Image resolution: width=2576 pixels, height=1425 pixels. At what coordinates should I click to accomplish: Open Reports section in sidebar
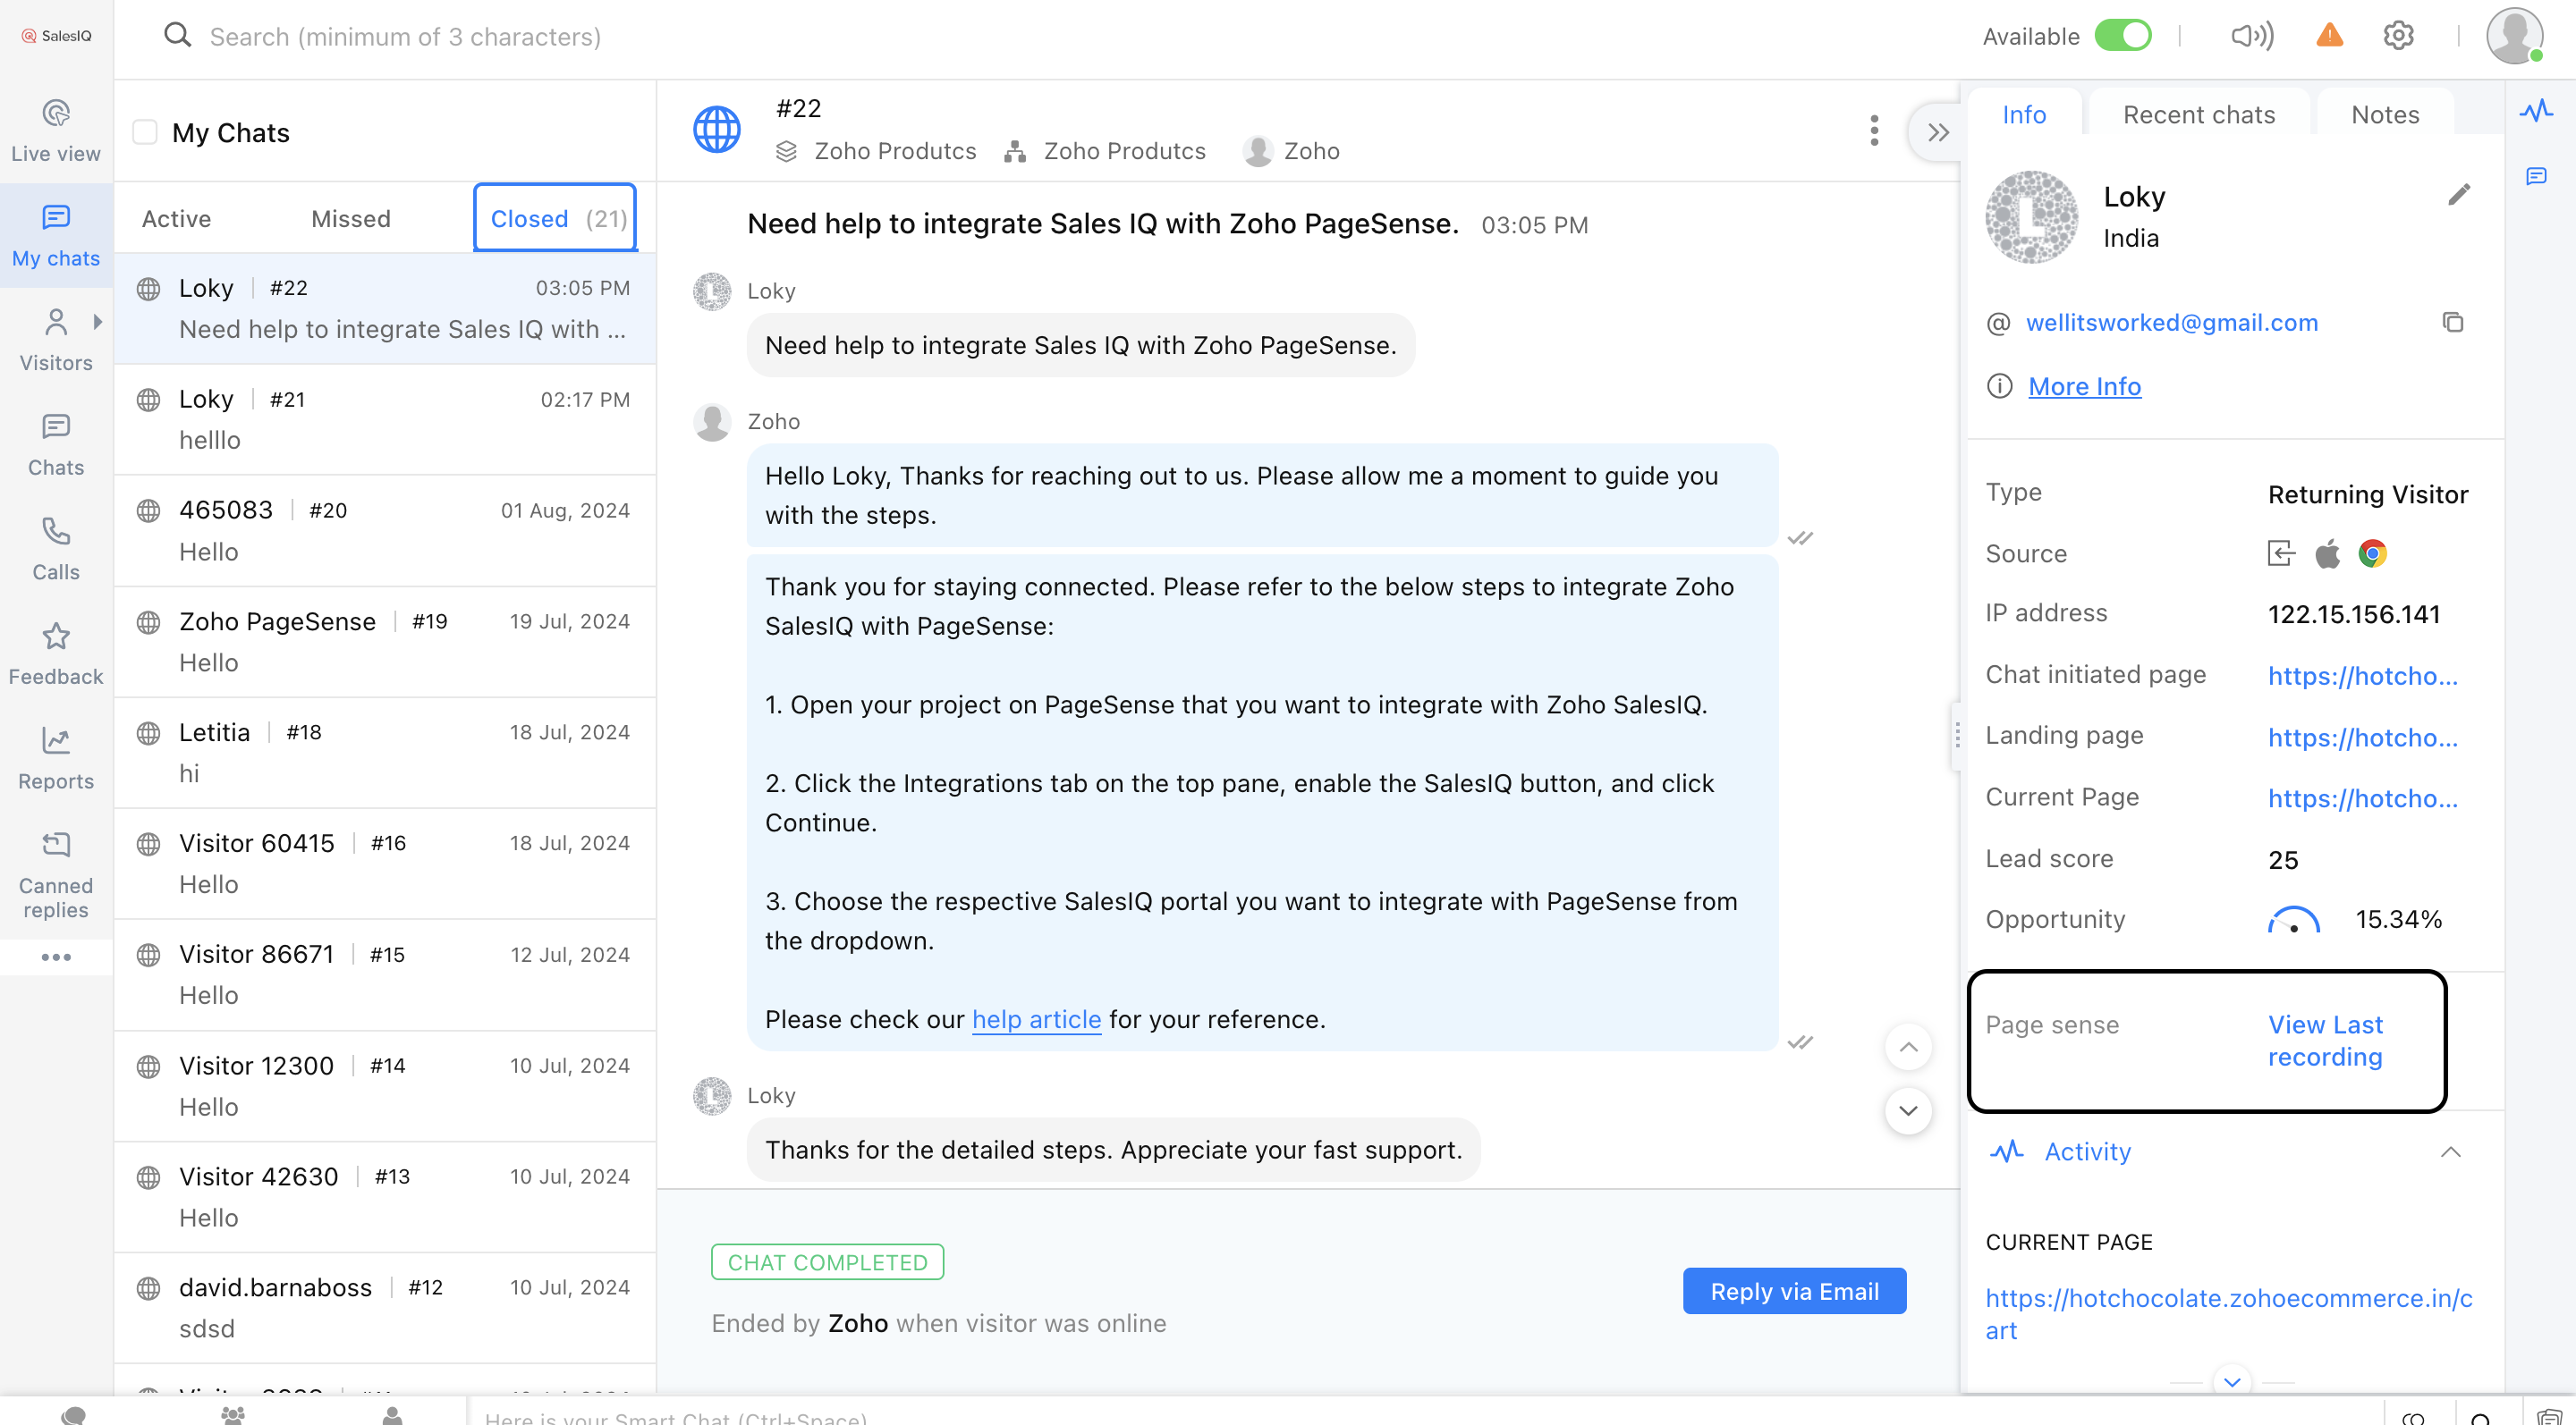[x=56, y=760]
